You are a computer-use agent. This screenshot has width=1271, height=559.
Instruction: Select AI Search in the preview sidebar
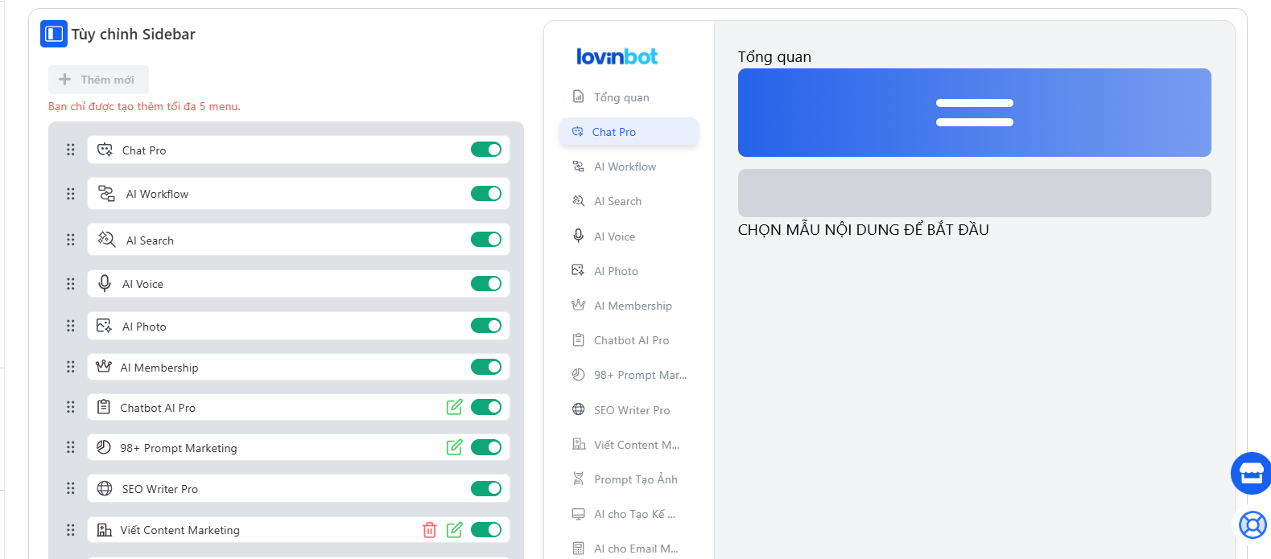tap(617, 201)
